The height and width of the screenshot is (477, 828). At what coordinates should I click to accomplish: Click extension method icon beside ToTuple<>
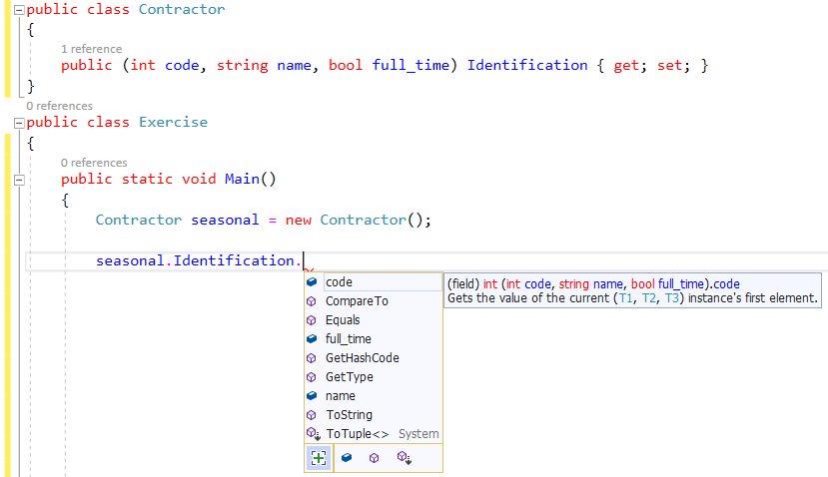[x=314, y=434]
